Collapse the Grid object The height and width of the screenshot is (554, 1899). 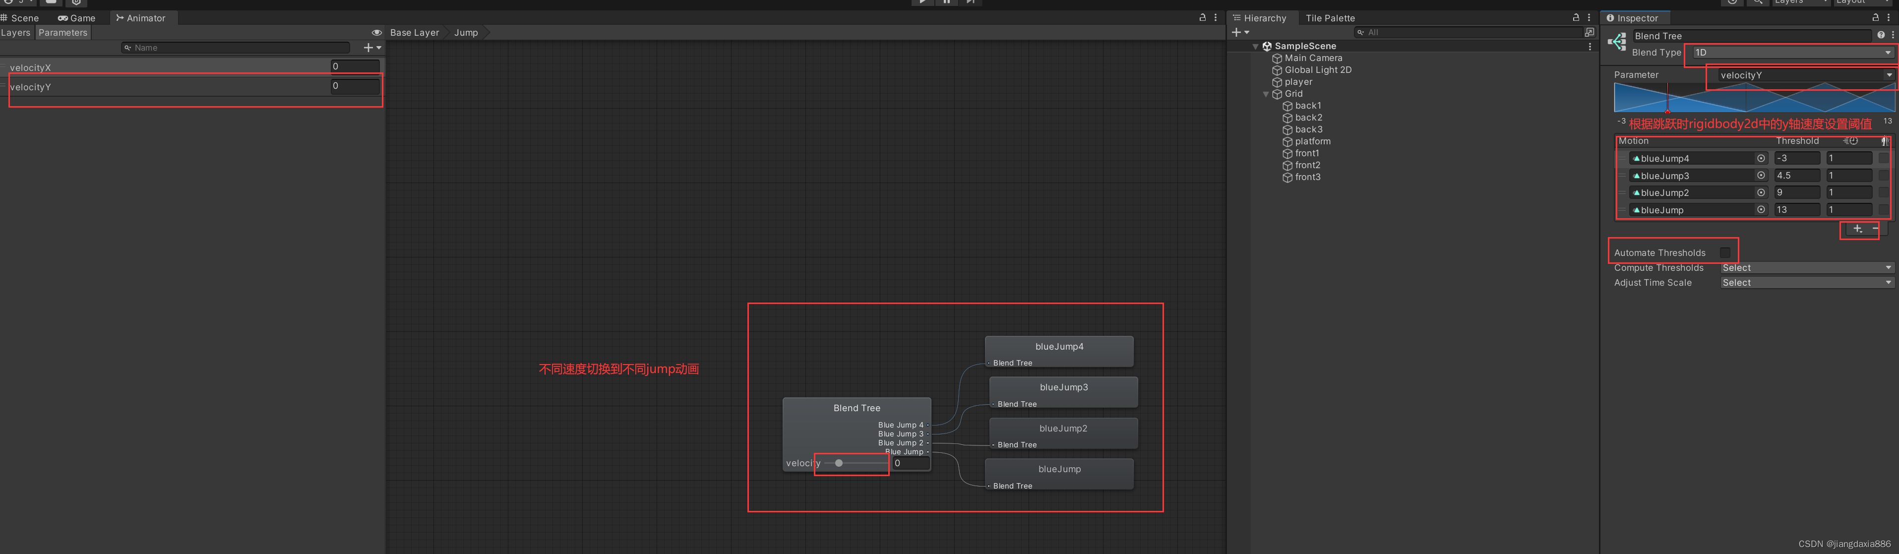click(1266, 94)
